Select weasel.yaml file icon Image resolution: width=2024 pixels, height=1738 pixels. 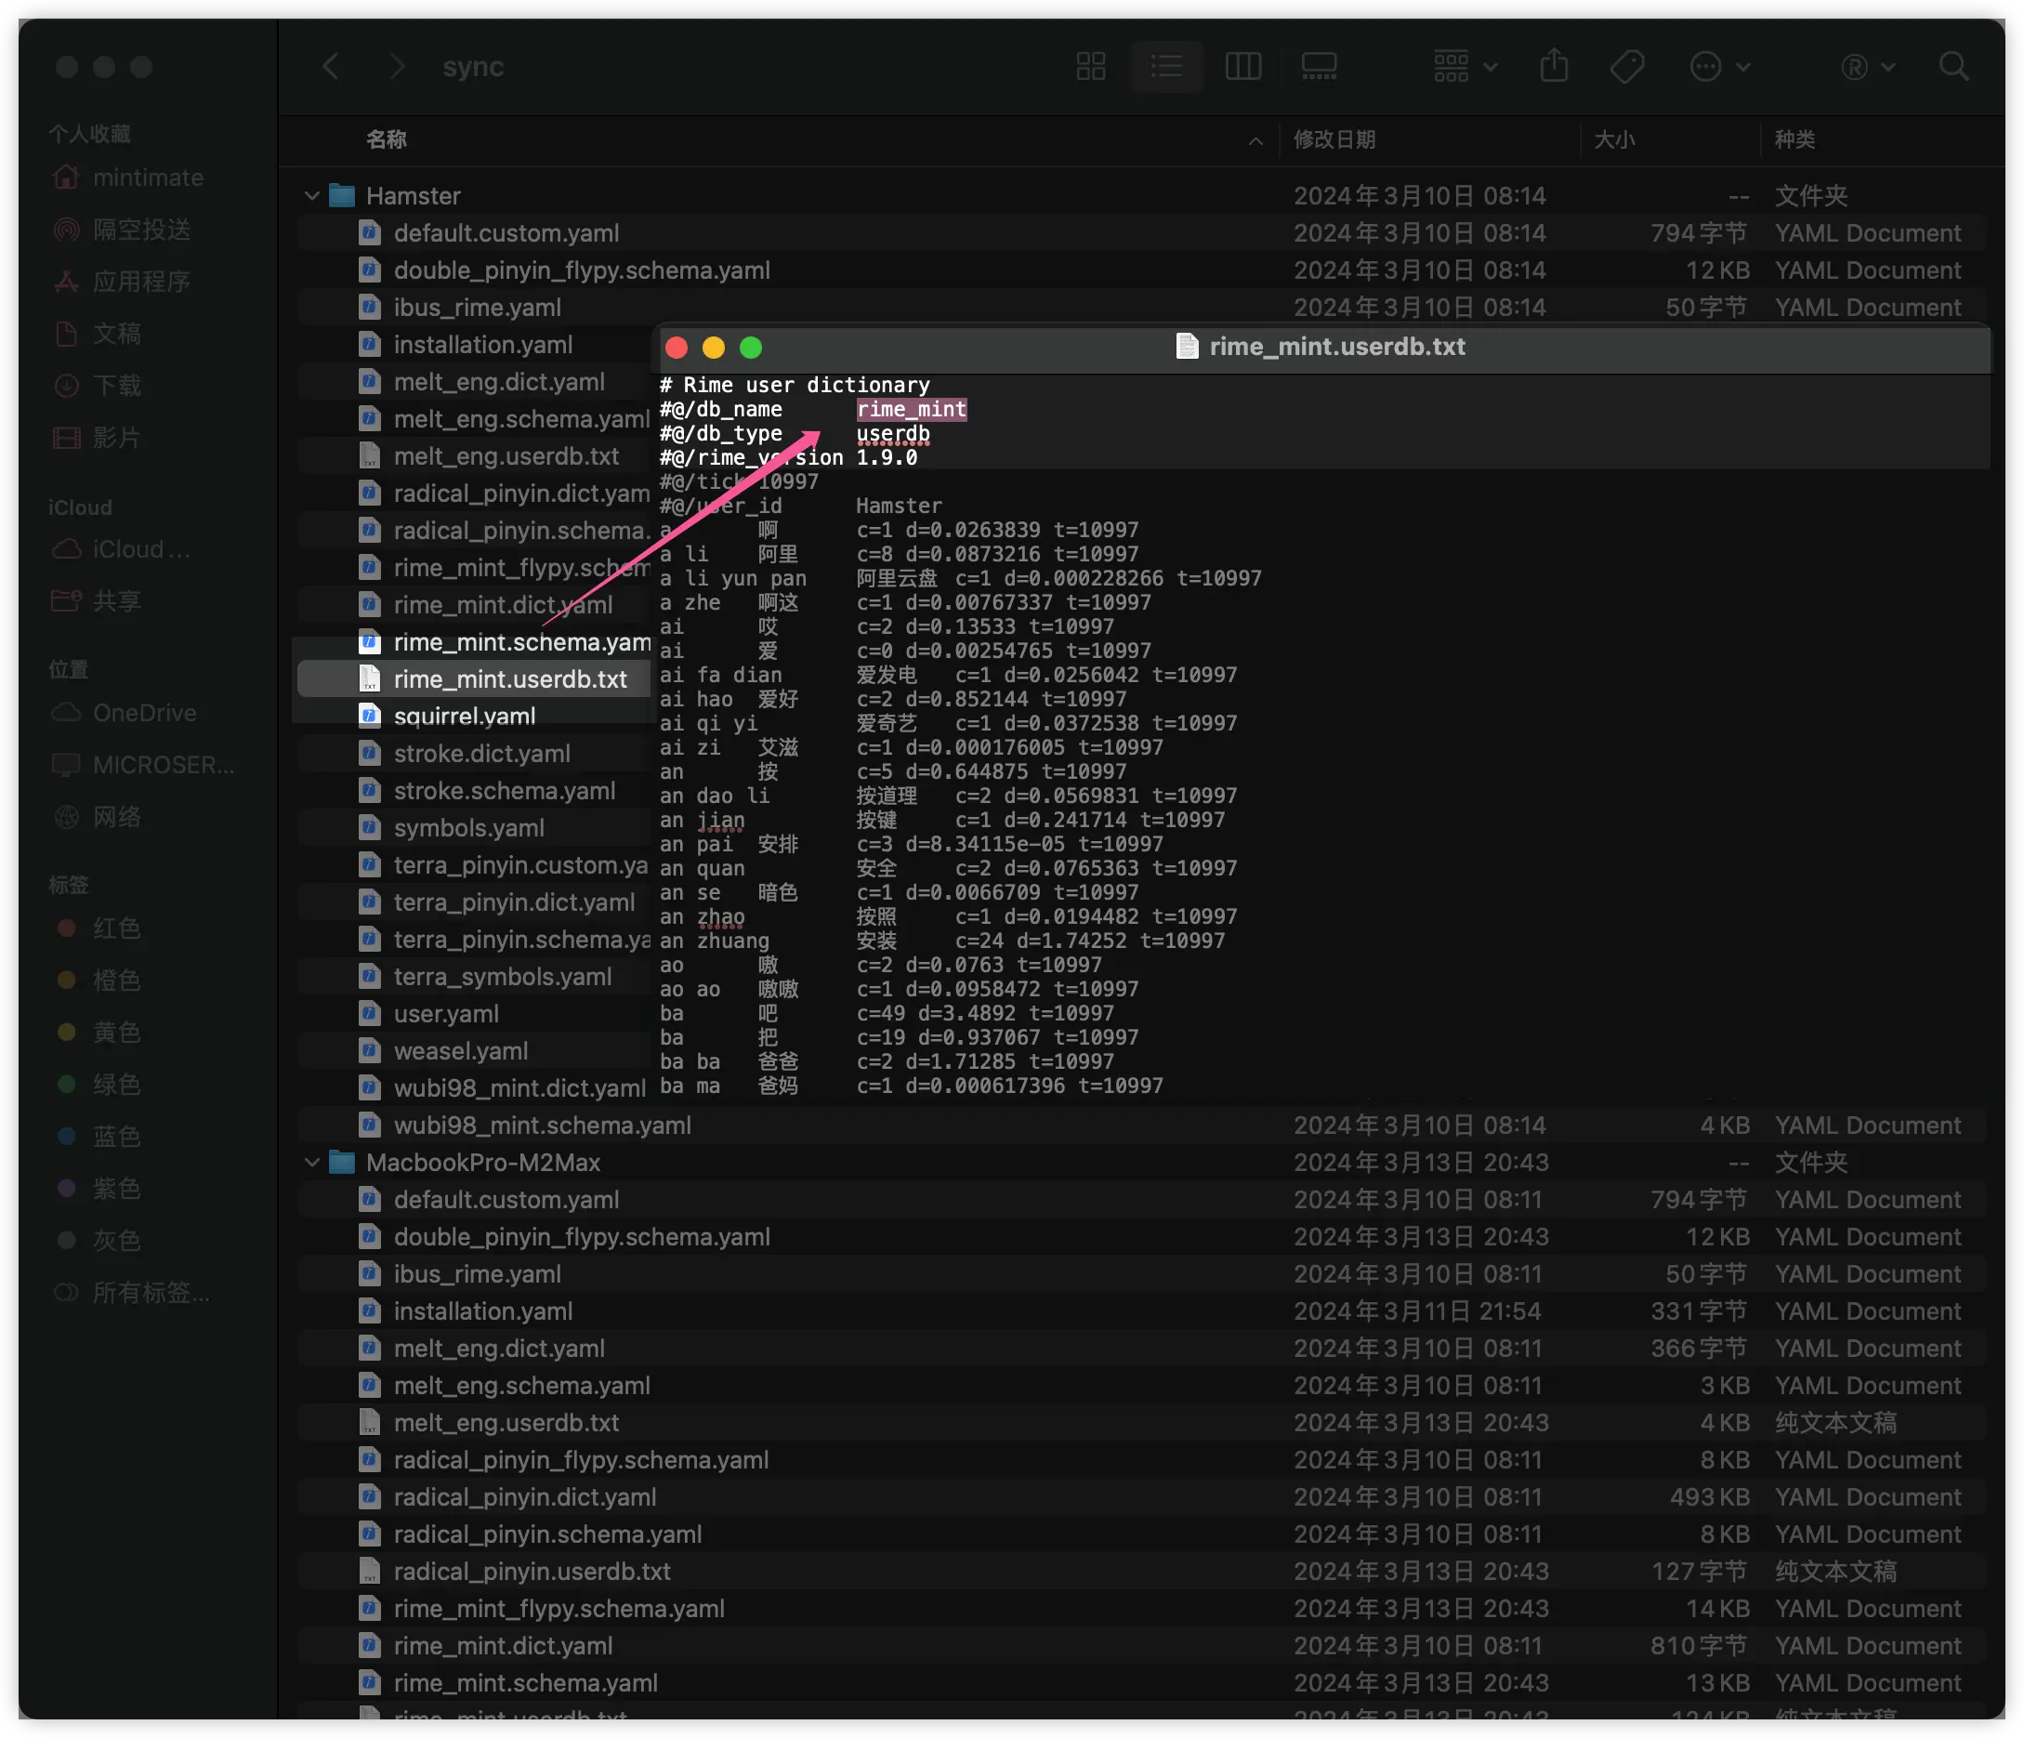[x=368, y=1050]
